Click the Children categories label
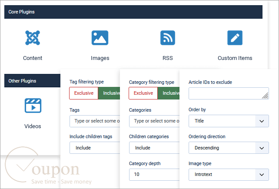Image resolution: width=279 pixels, height=189 pixels. coord(149,136)
